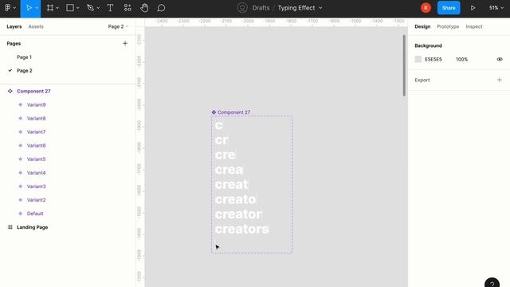
Task: Open the Drafts folder link
Action: tap(261, 8)
